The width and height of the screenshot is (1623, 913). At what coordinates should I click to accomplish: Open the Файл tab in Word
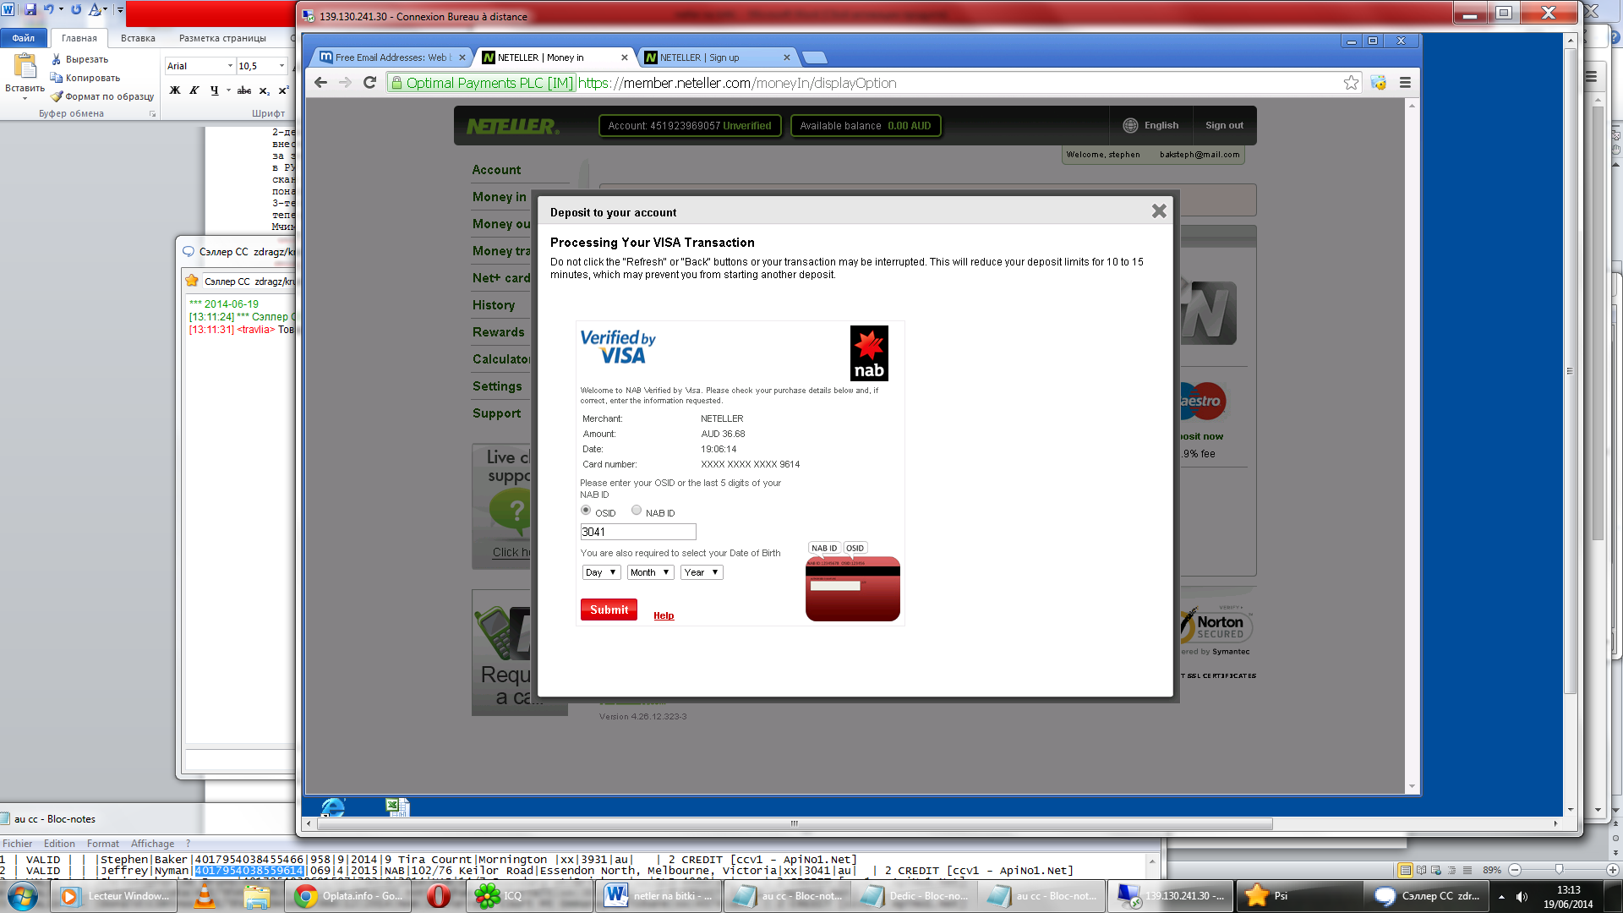[x=24, y=38]
